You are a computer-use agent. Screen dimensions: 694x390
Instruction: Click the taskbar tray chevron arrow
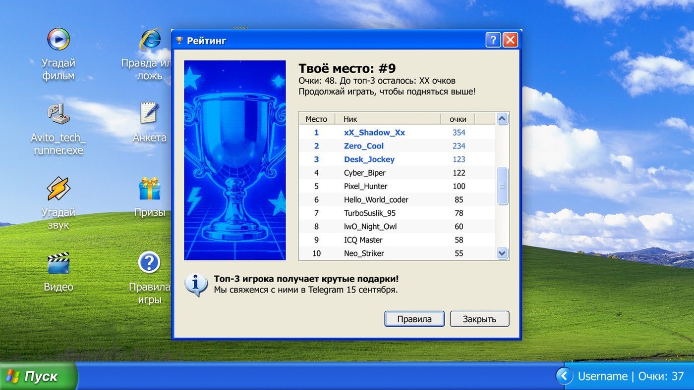pyautogui.click(x=564, y=376)
